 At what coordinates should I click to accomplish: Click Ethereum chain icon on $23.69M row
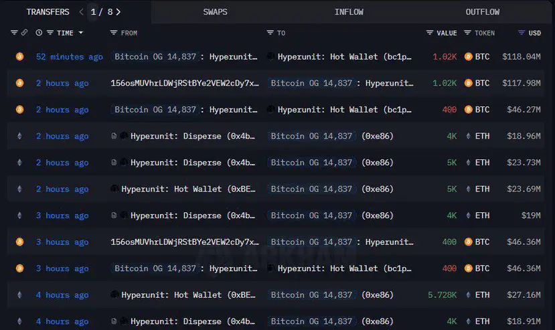point(20,189)
